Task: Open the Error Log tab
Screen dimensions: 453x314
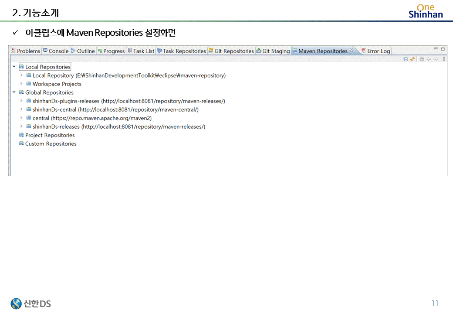Action: (x=375, y=51)
